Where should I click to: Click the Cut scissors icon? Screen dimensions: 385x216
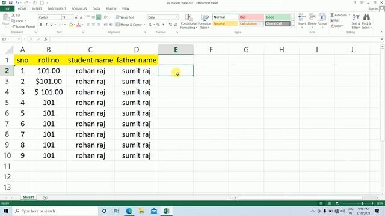(x=13, y=15)
